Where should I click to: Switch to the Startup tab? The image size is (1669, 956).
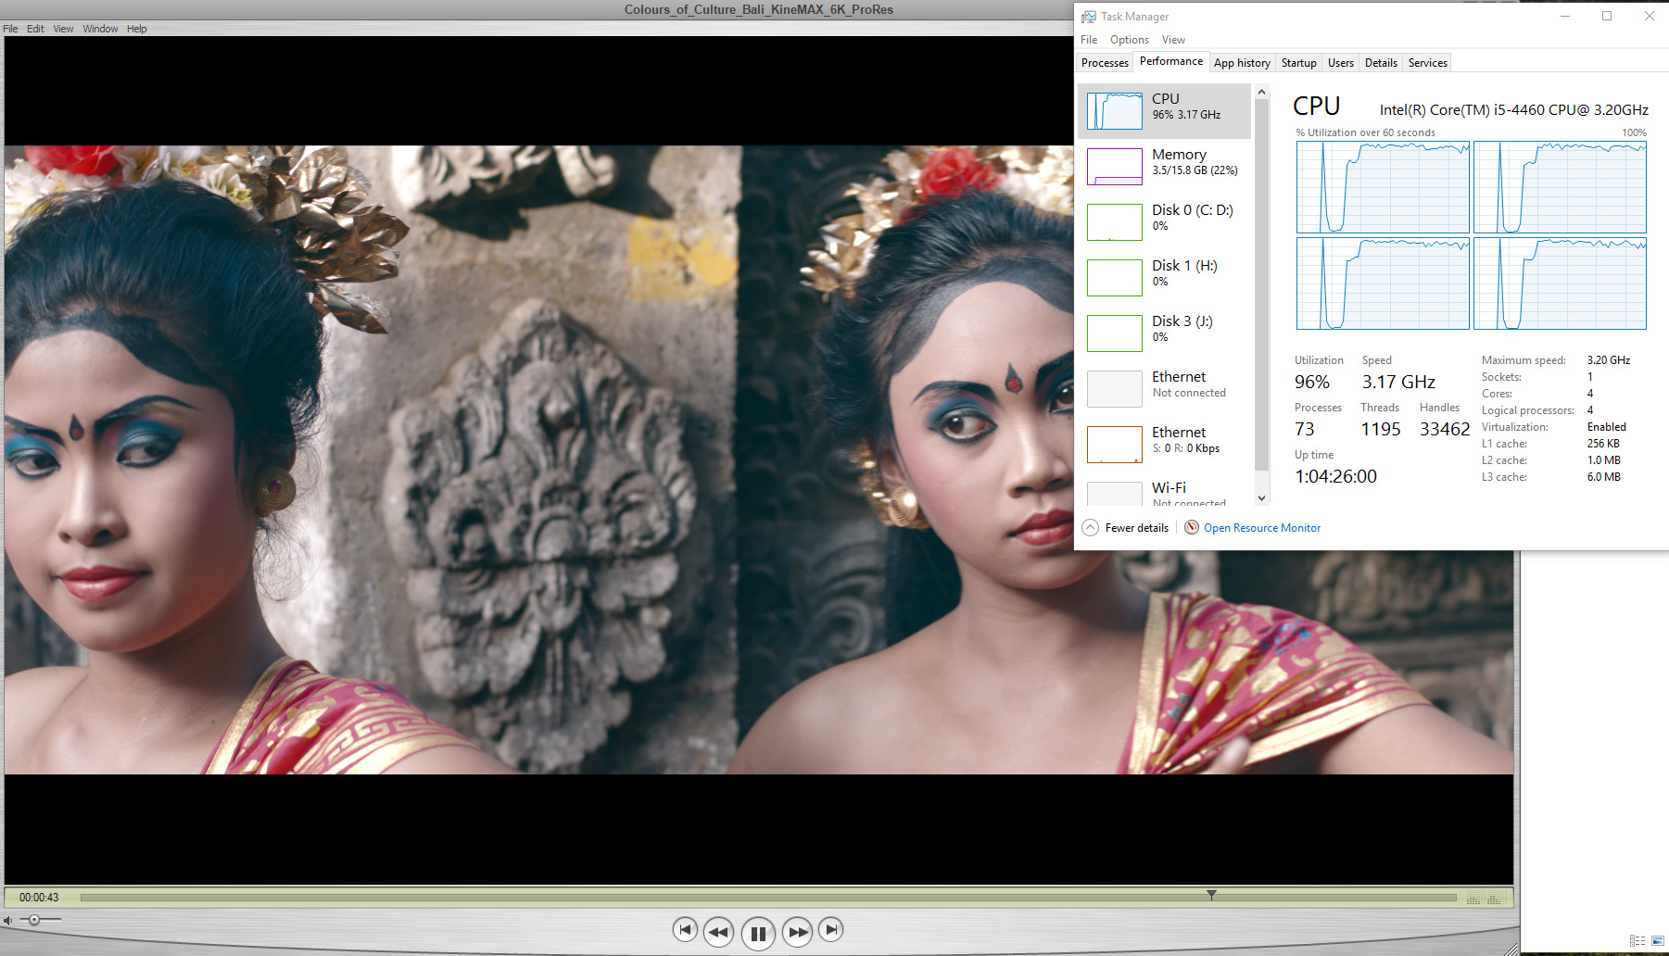(1298, 63)
